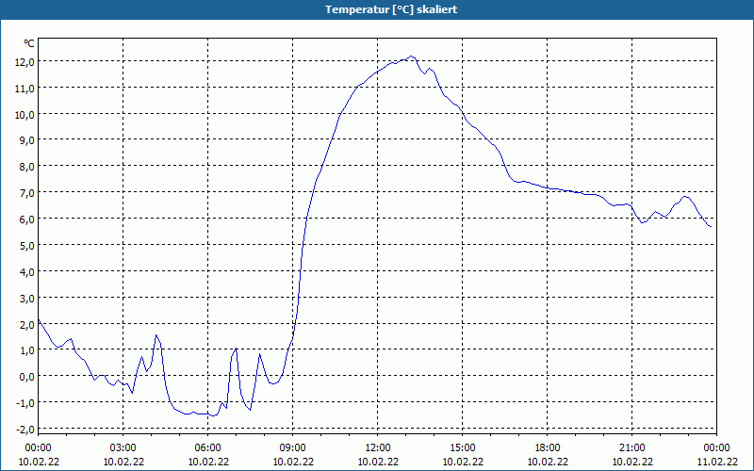Click the 3,0 y-axis label
The width and height of the screenshot is (754, 471).
coord(28,298)
